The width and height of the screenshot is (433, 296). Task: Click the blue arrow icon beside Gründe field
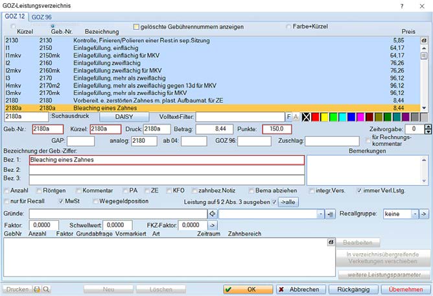(x=211, y=213)
